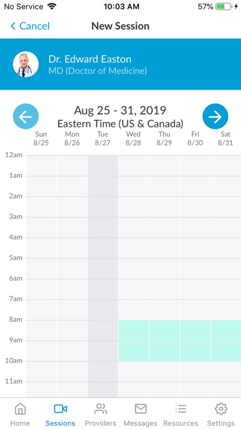Screen dimensions: 241x429
Task: Tap the Tue 8/27 column header
Action: pos(103,138)
